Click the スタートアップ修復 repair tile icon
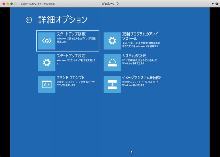The image size is (220, 157). pos(47,41)
